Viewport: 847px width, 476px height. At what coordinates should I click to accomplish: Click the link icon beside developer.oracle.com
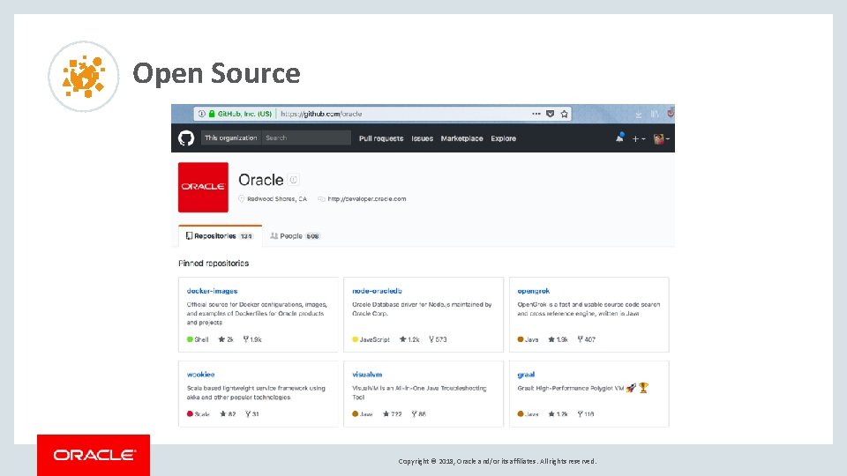pos(321,199)
